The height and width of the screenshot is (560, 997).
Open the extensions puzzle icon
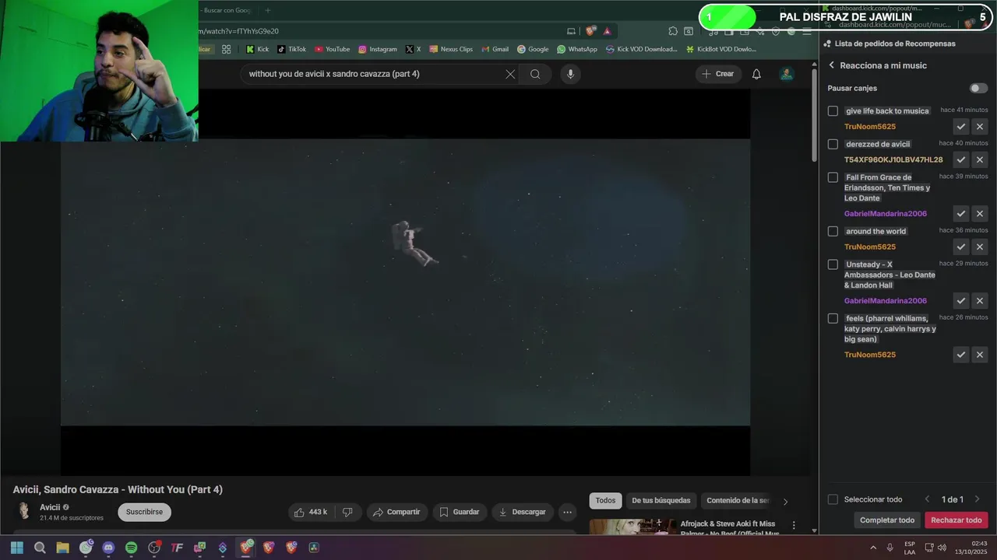(x=673, y=31)
